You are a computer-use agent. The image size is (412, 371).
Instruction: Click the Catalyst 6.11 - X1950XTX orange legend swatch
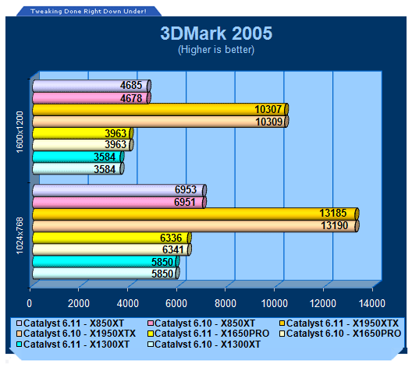point(282,323)
